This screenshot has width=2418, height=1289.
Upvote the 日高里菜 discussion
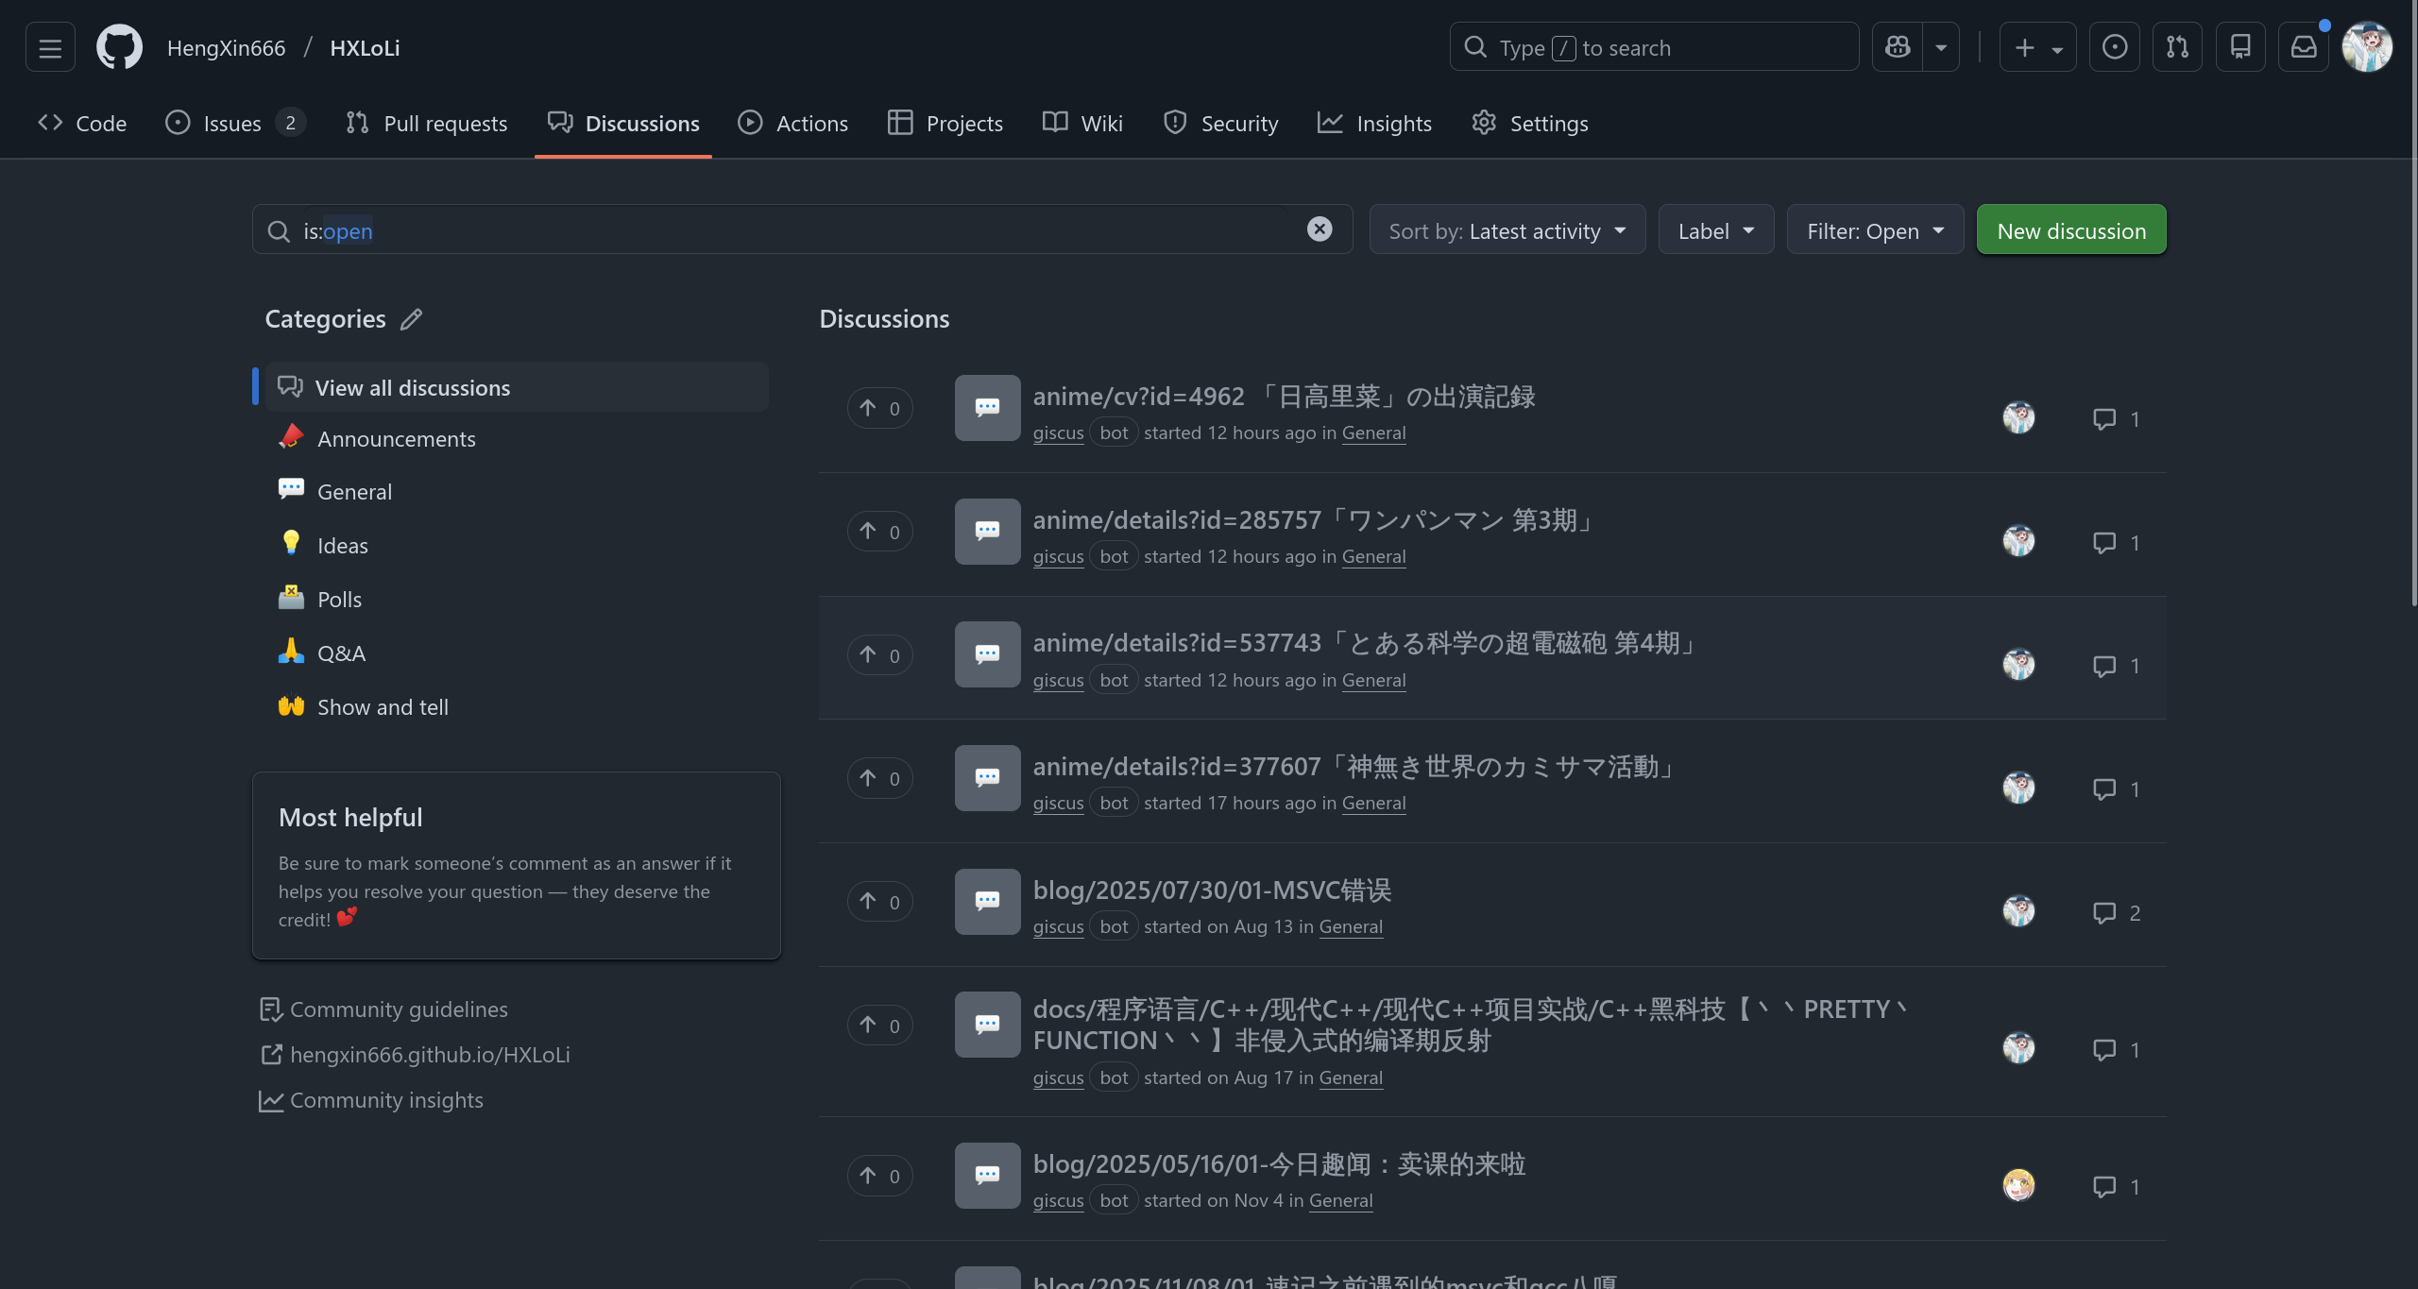pyautogui.click(x=879, y=408)
